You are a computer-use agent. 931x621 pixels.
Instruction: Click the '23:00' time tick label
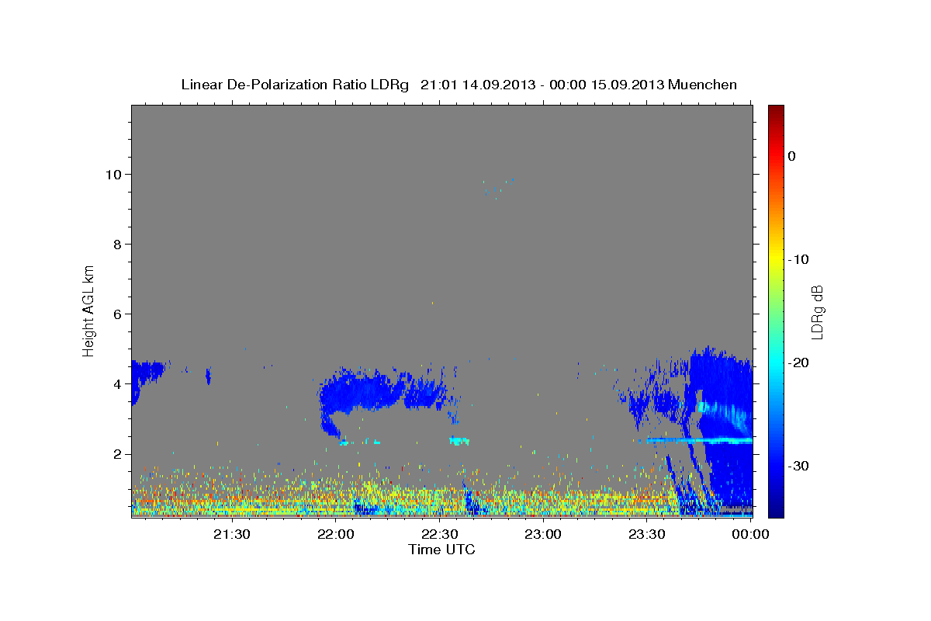[x=543, y=534]
